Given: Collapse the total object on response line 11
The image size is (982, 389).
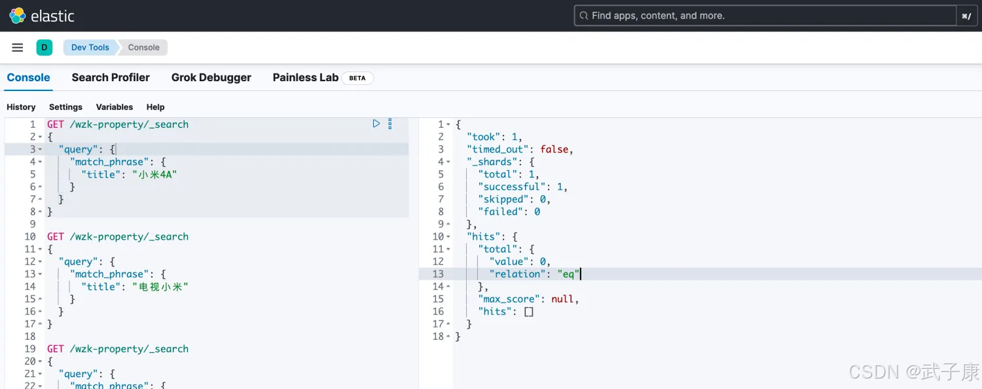Looking at the screenshot, I should coord(448,249).
